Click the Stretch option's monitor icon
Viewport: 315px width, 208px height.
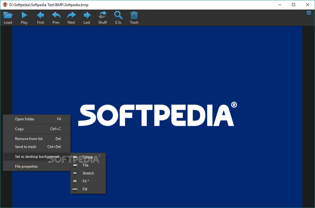[x=75, y=173]
